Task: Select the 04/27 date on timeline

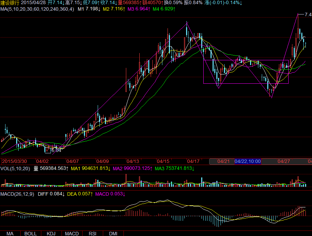Action: click(x=283, y=161)
